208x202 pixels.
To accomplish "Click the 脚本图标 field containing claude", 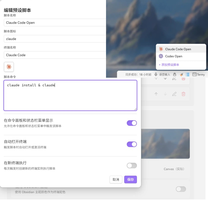I will tap(55, 39).
